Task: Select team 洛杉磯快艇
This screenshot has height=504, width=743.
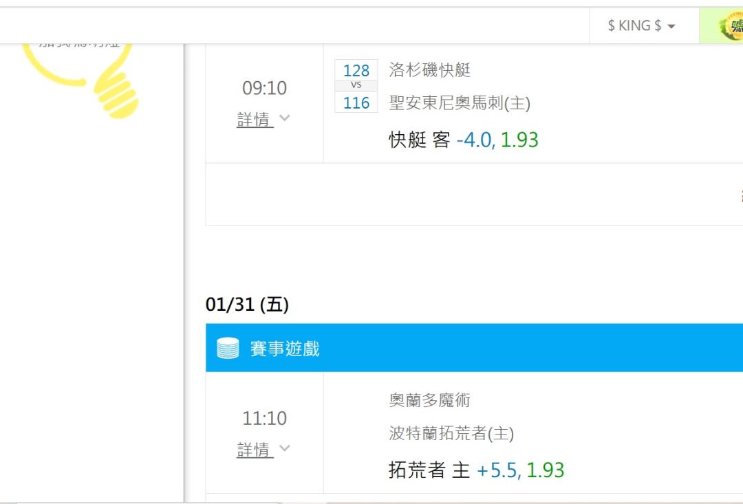Action: tap(429, 69)
